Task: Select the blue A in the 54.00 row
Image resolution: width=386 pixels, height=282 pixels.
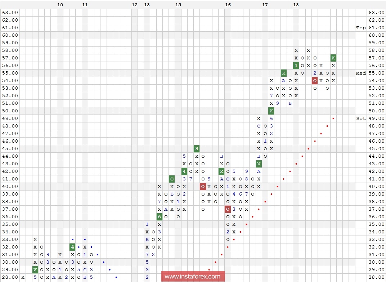Action: tap(284, 81)
